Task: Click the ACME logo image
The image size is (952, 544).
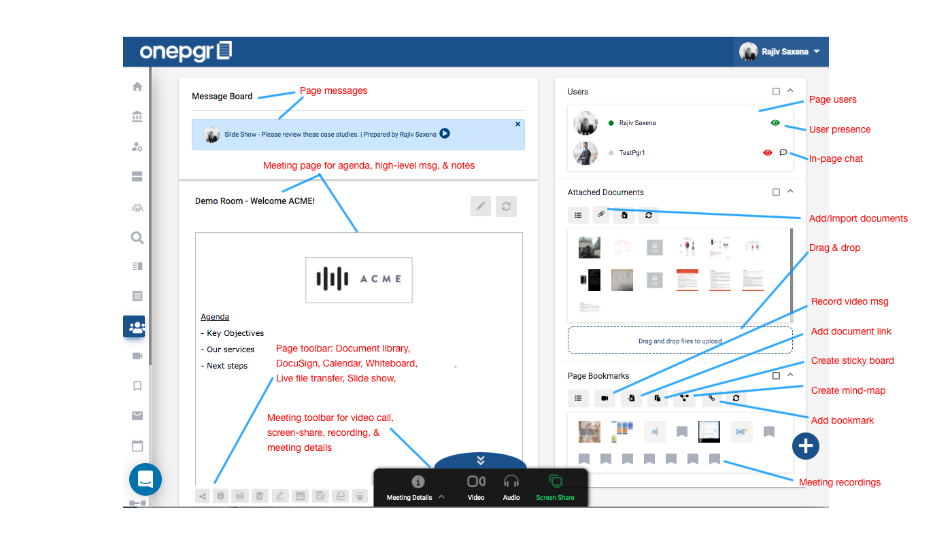Action: pos(359,279)
